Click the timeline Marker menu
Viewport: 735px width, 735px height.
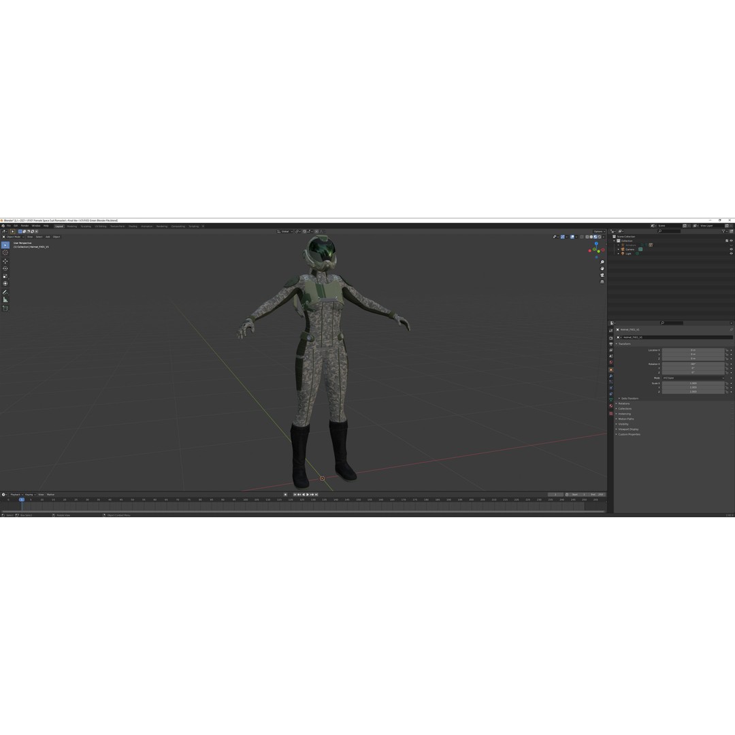click(x=50, y=495)
